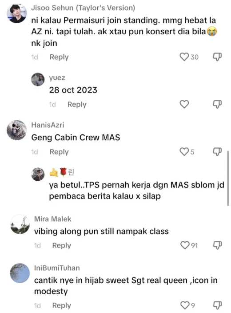Dislike Mira Malek's comment
Viewport: 231px width, 313px height.
(217, 245)
